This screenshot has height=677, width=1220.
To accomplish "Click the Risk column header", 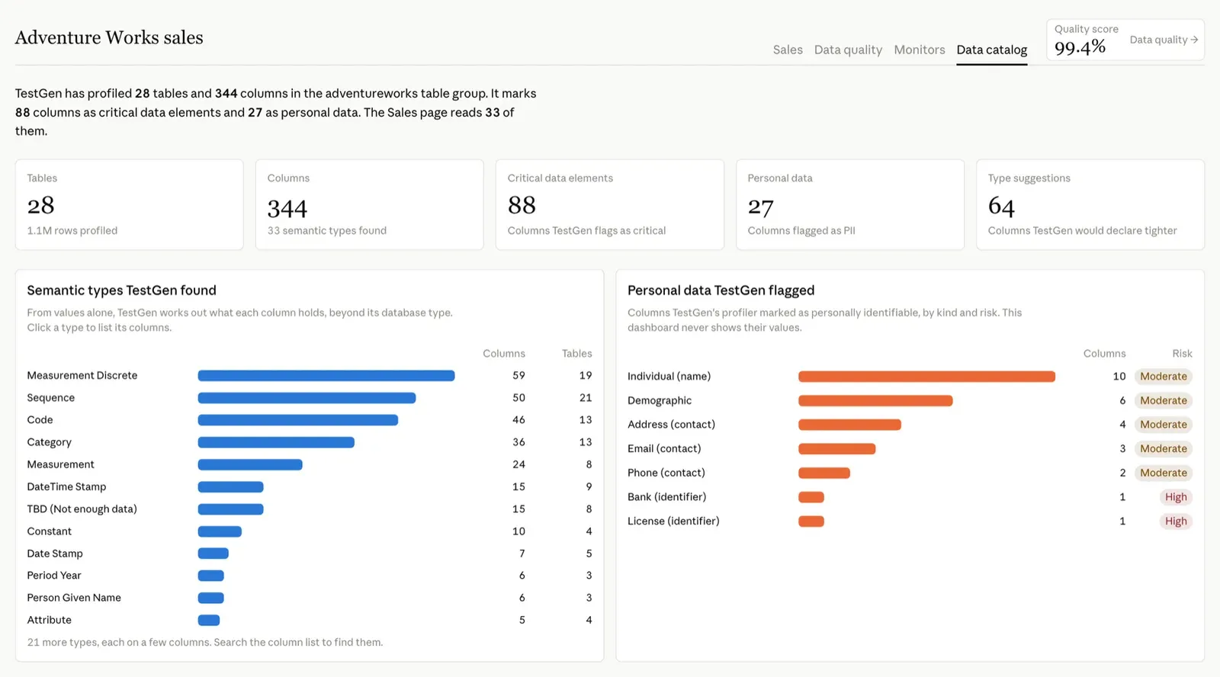I will [1182, 353].
